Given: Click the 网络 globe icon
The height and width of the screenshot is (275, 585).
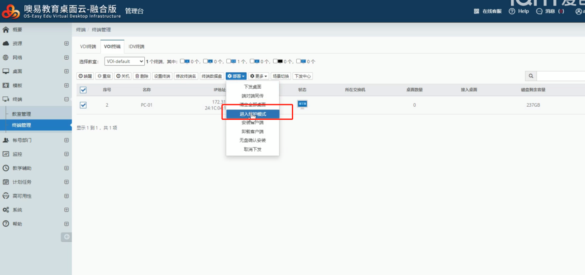Looking at the screenshot, I should 6,57.
